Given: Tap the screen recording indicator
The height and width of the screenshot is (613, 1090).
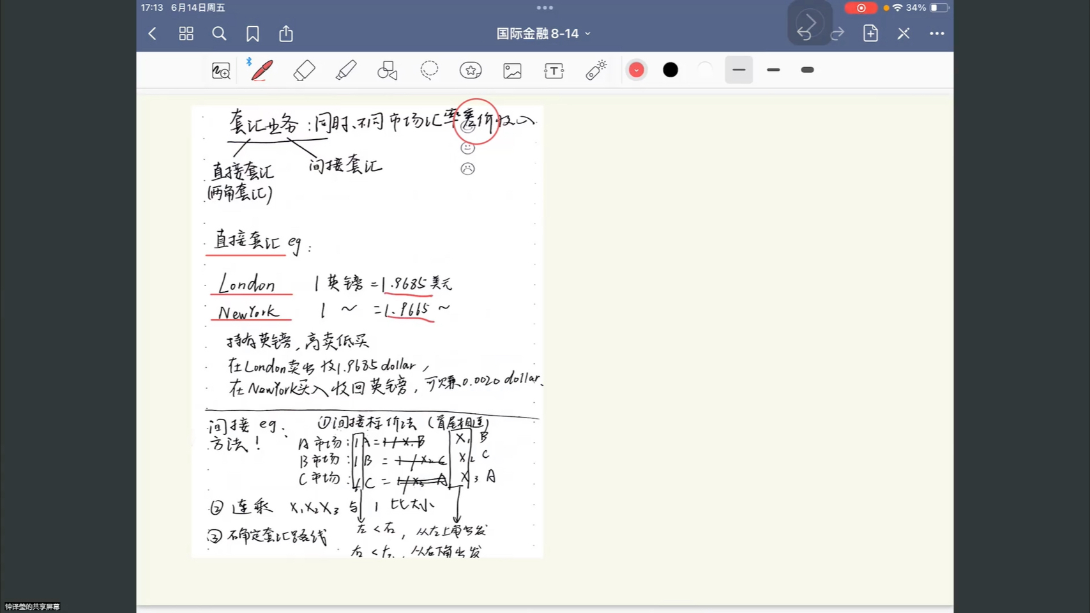Looking at the screenshot, I should 861,8.
